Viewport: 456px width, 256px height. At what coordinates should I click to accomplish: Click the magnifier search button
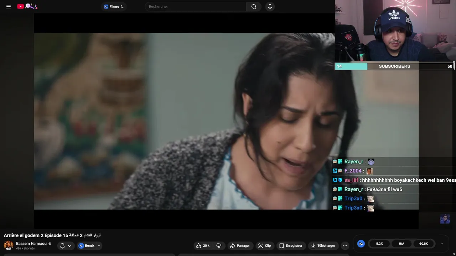[254, 6]
